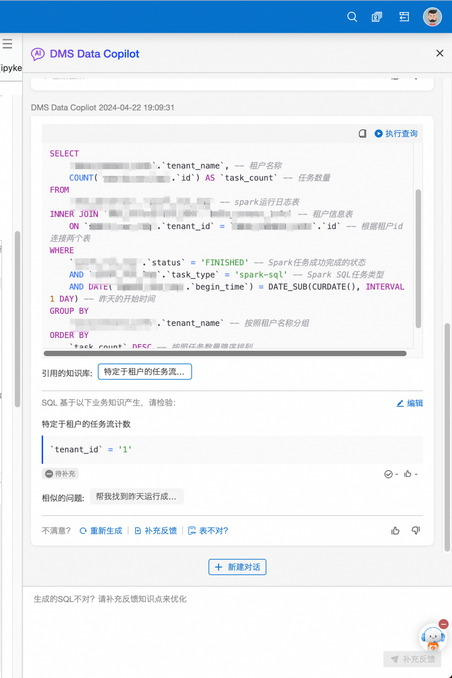The image size is (452, 678).
Task: Copy the generated SQL code
Action: [362, 134]
